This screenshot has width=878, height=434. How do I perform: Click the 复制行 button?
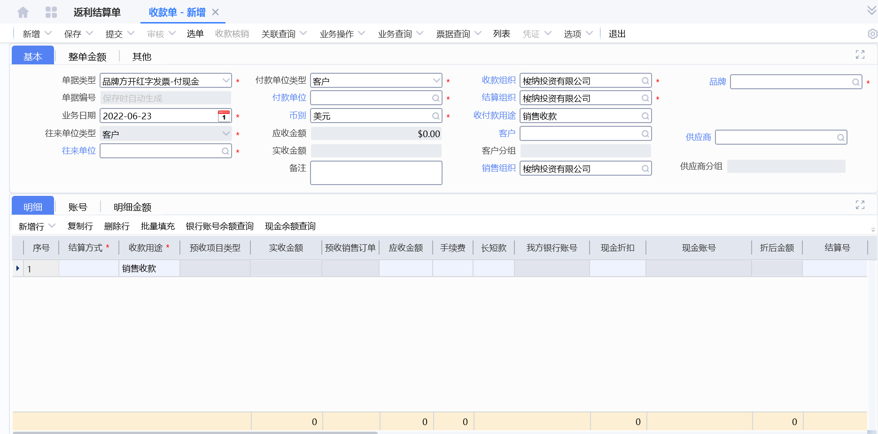pos(80,226)
